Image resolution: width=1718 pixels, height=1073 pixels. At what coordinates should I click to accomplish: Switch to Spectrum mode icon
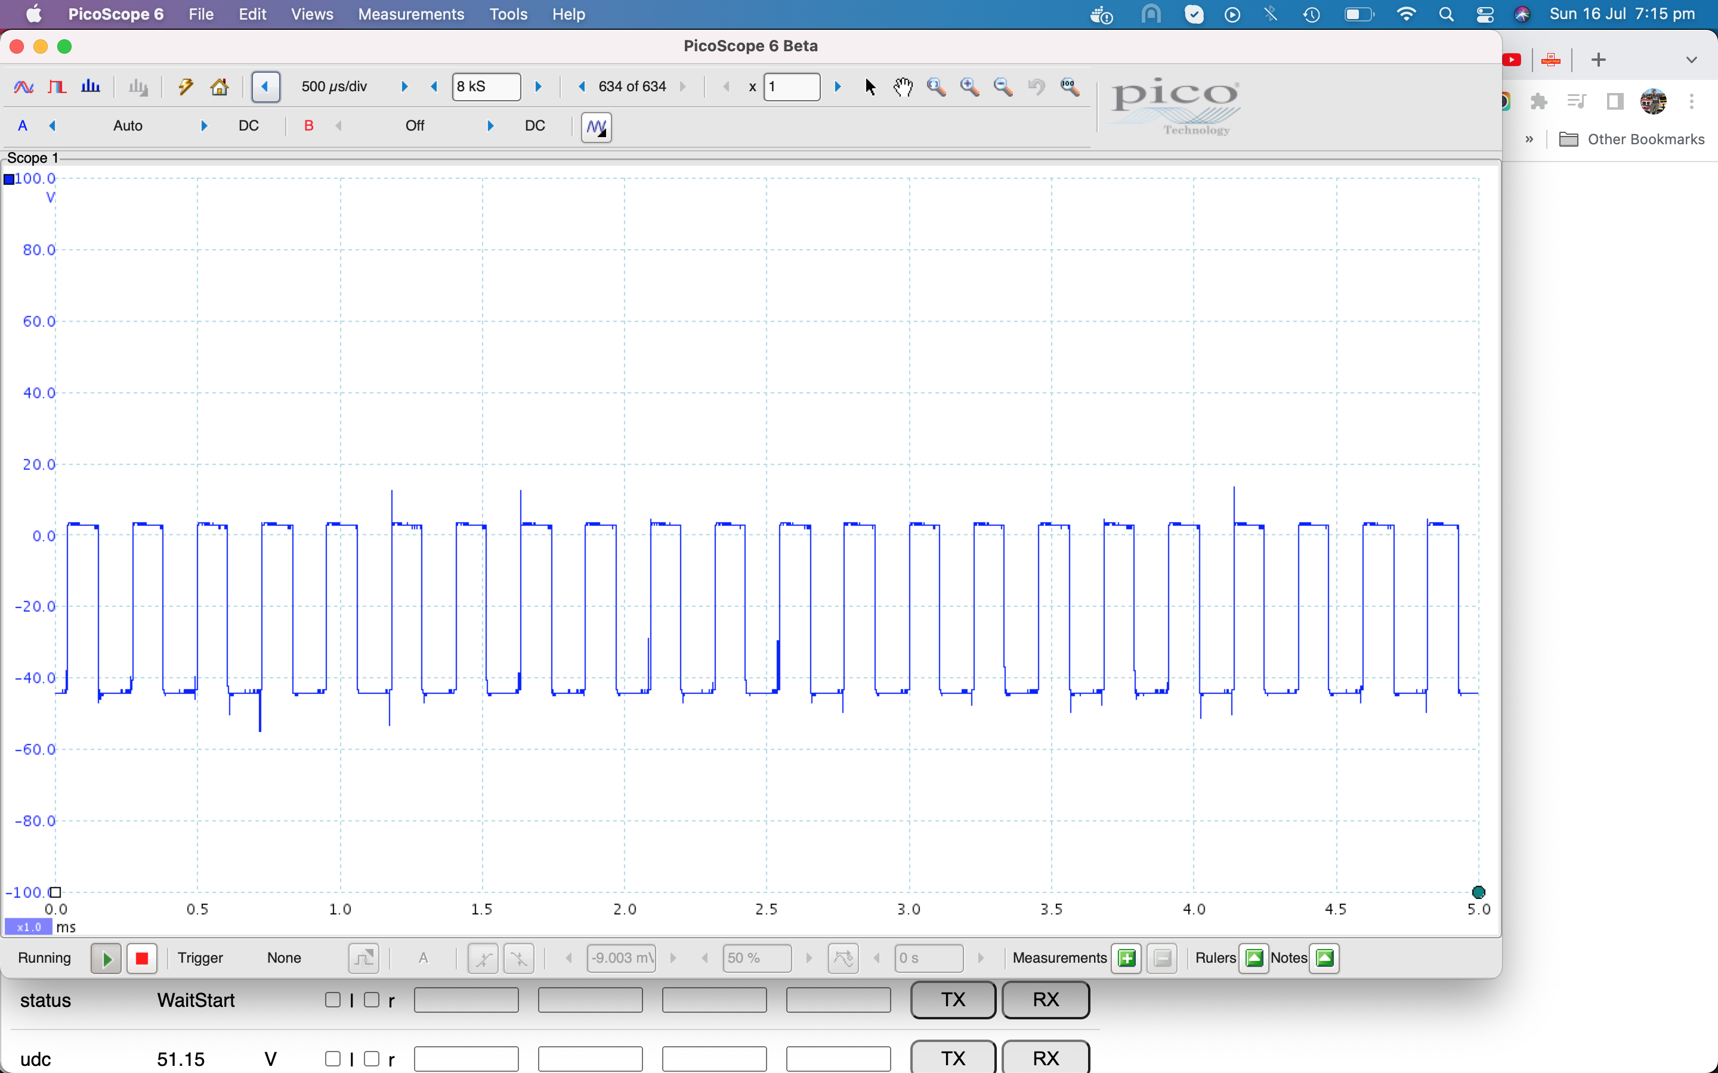pos(90,86)
